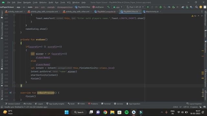207x116 pixels.
Task: Open the app run configuration dropdown
Action: 118,7
